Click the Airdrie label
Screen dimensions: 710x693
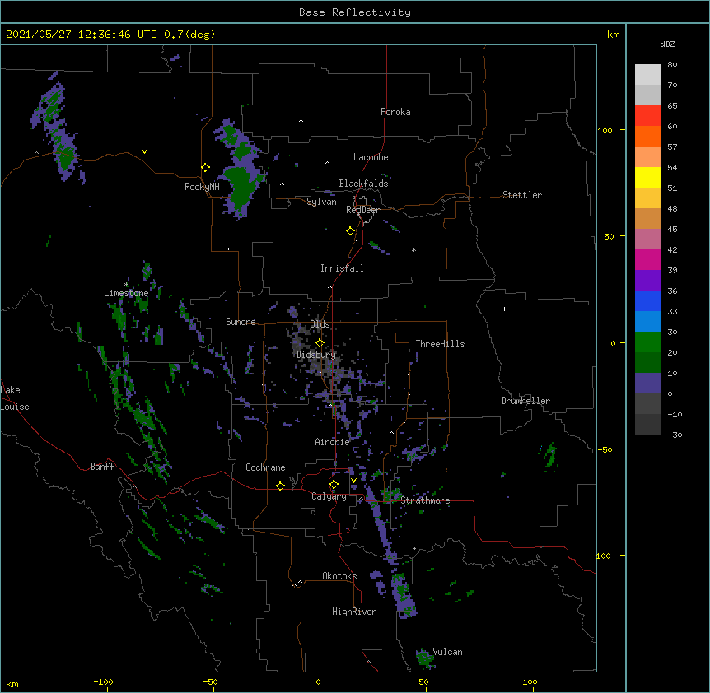click(332, 442)
